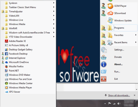Open Windows Media Center icon
This screenshot has width=138, height=107.
[x=6, y=83]
